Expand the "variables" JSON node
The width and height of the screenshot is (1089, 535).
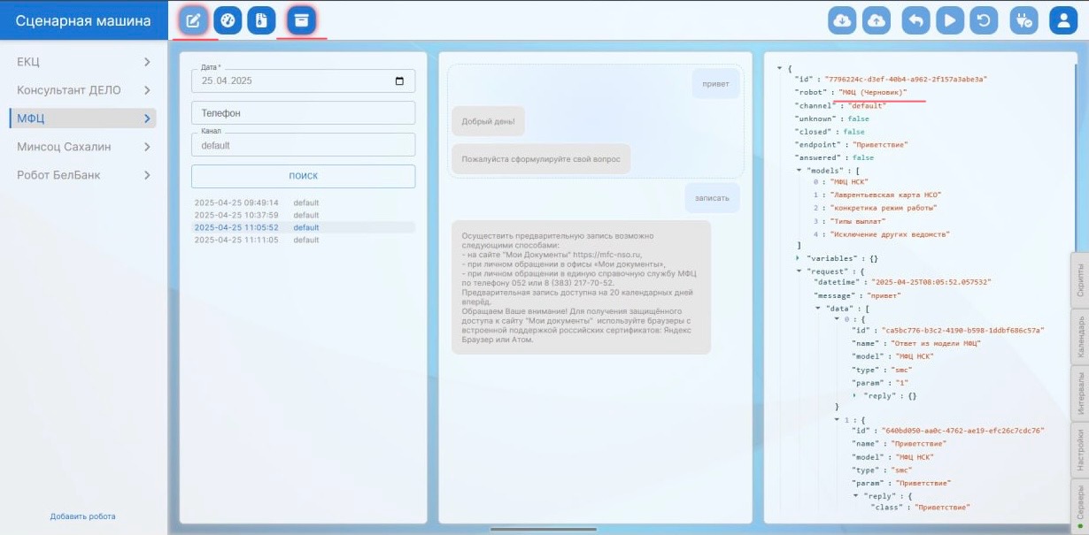[x=799, y=258]
